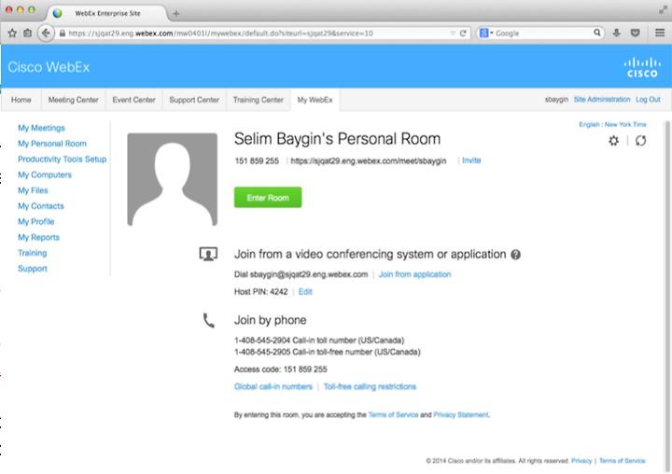This screenshot has height=474, width=672.
Task: Click the Log Out link
Action: point(648,100)
